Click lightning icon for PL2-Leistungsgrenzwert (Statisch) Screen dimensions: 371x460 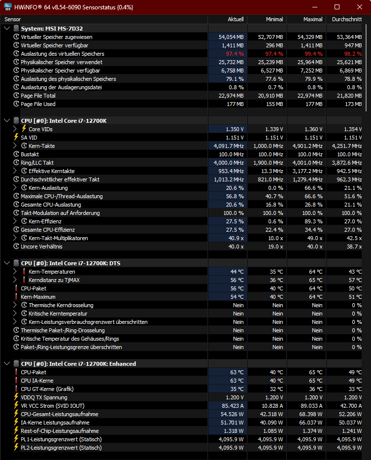click(16, 447)
